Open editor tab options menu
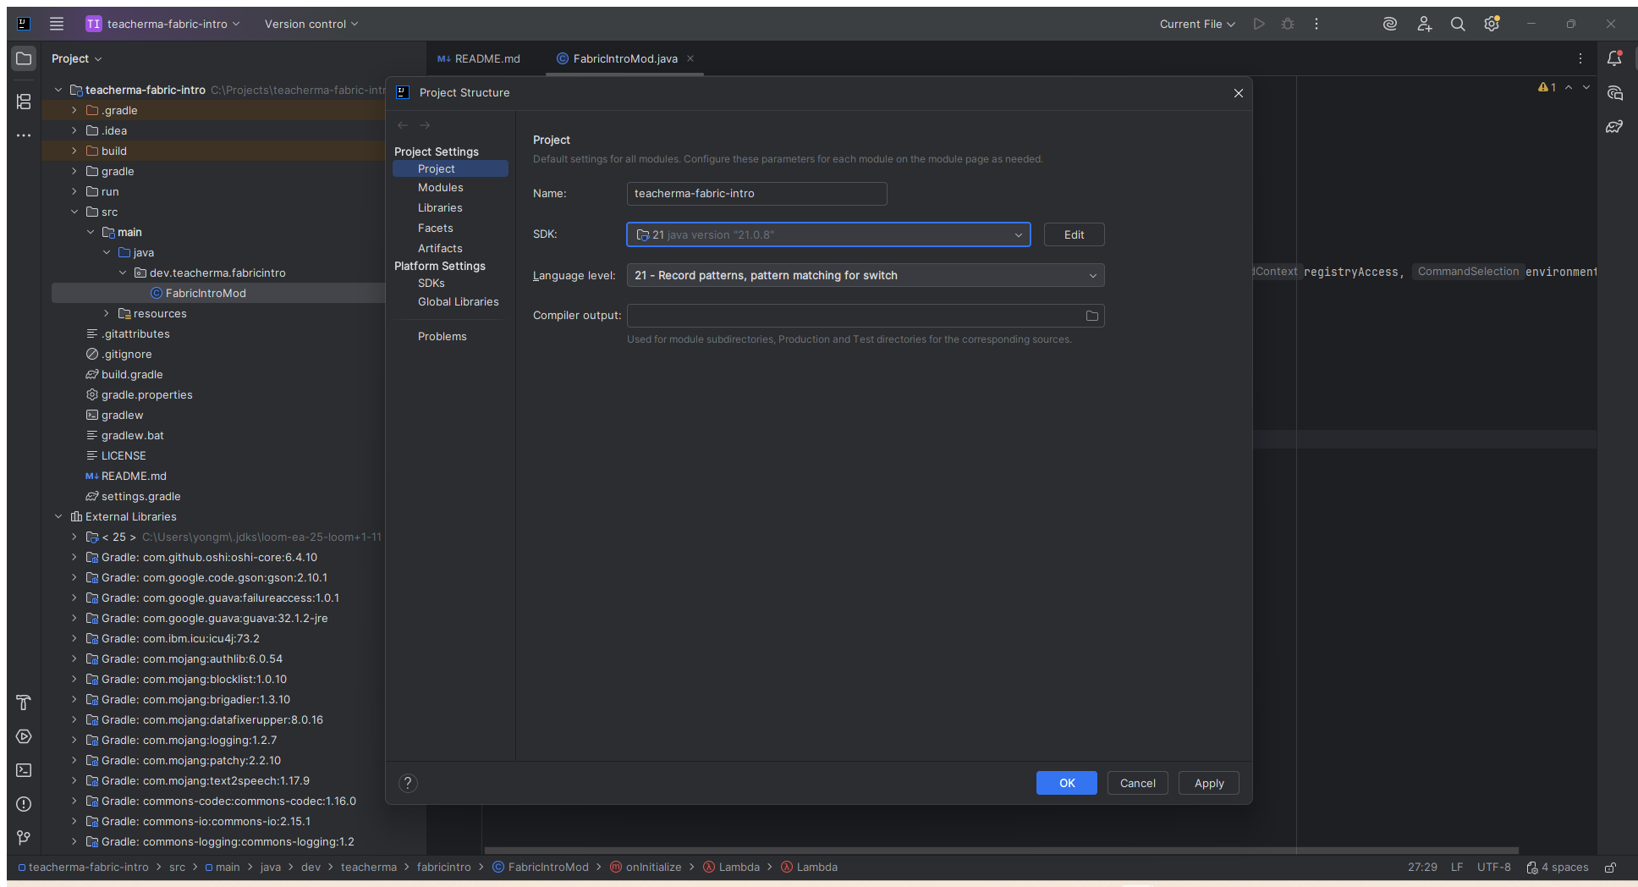 tap(1580, 58)
